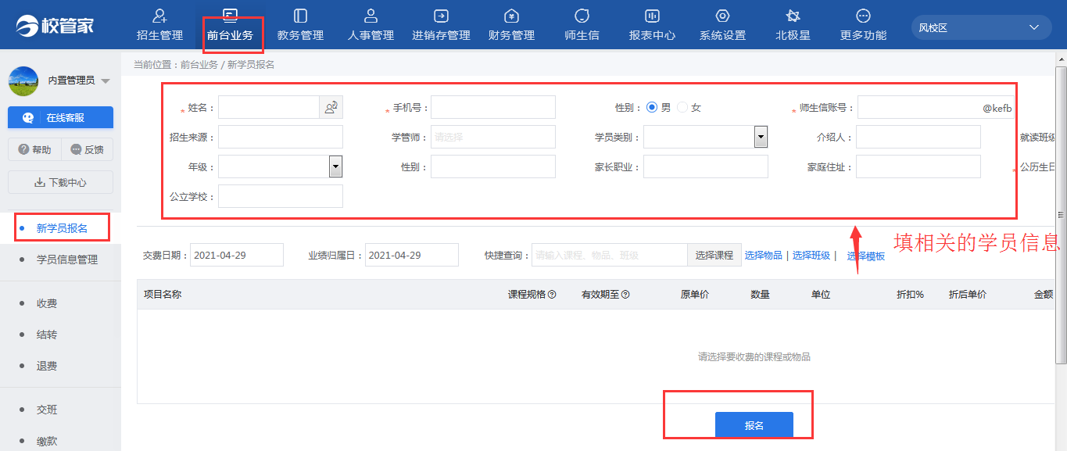Click the 选择班级 link
This screenshot has width=1067, height=451.
pos(811,255)
